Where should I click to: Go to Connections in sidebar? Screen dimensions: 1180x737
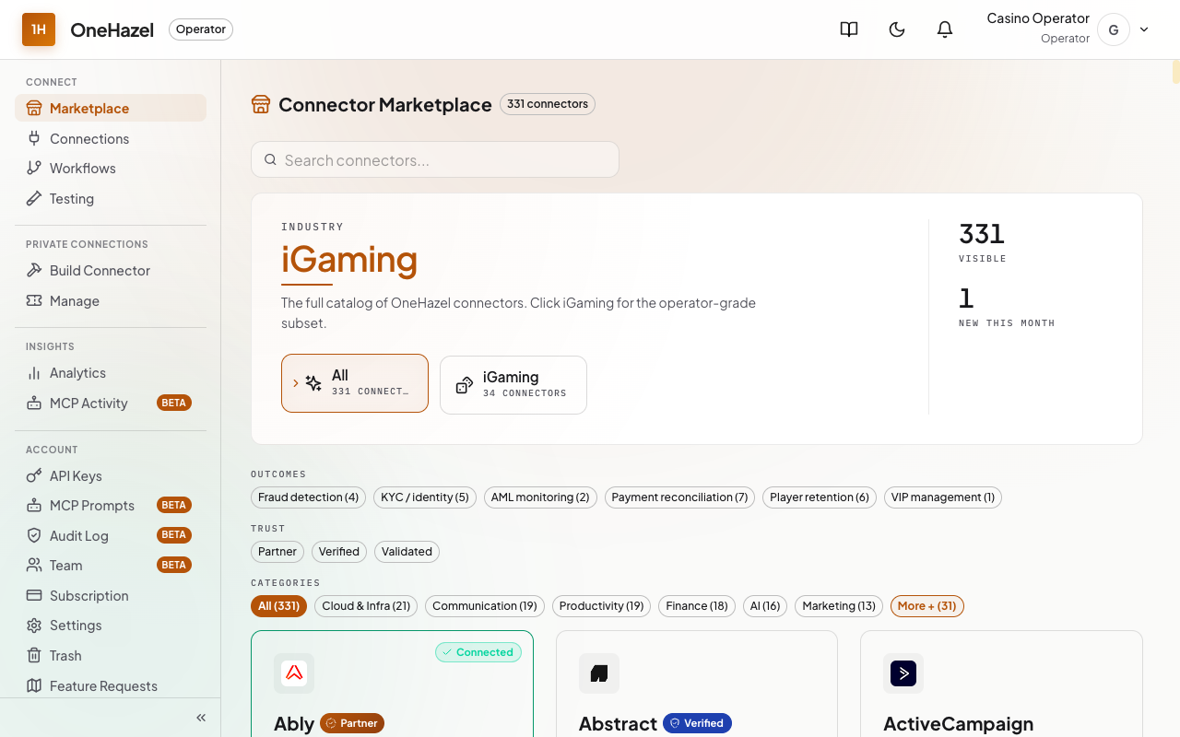point(111,138)
